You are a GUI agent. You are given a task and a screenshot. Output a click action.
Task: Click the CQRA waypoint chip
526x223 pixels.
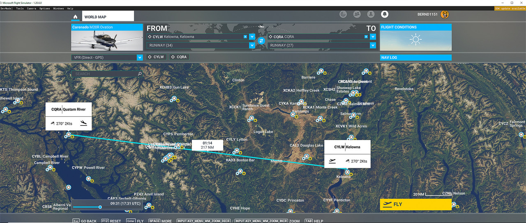[179, 57]
